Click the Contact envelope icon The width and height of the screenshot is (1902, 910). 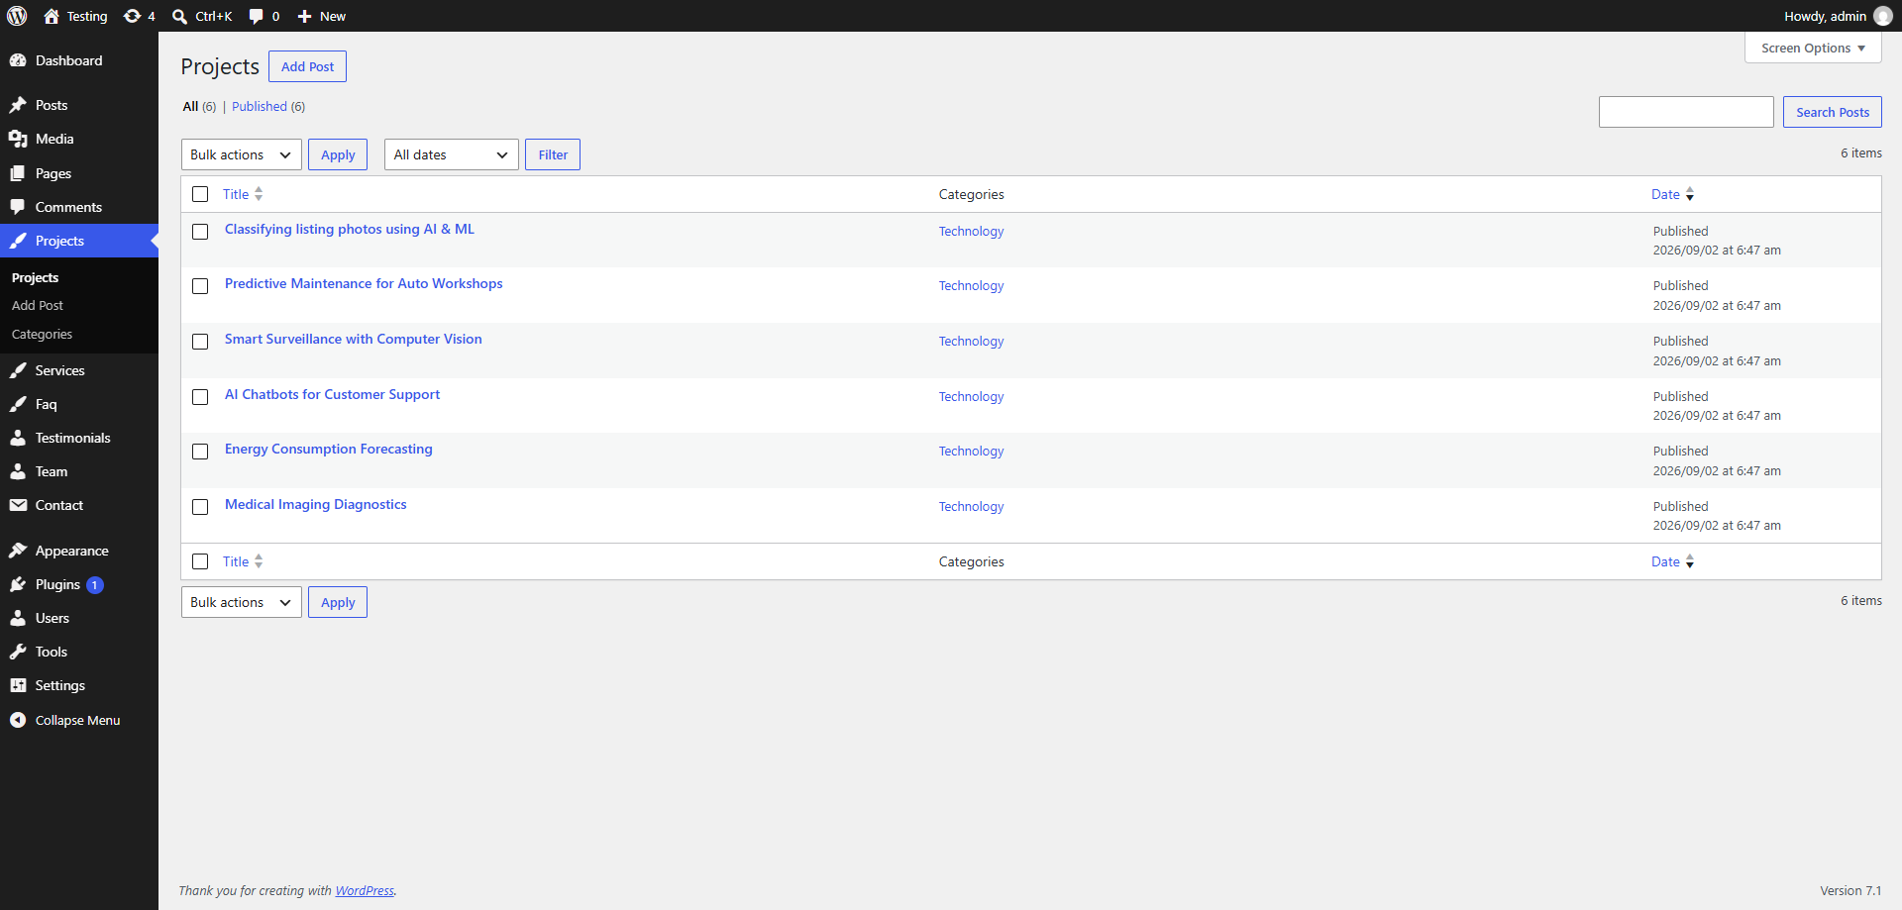coord(18,505)
